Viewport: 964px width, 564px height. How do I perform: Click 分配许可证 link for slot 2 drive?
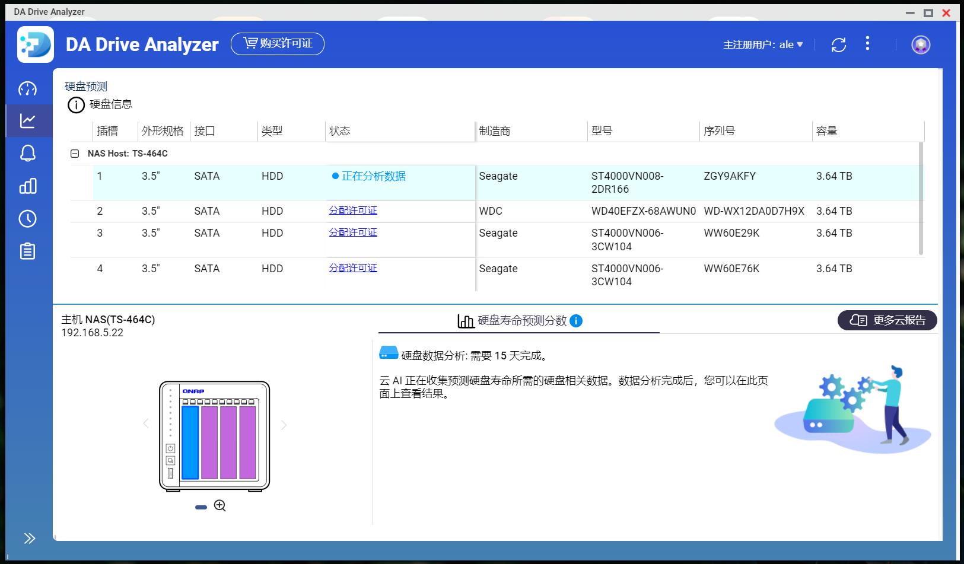point(353,211)
